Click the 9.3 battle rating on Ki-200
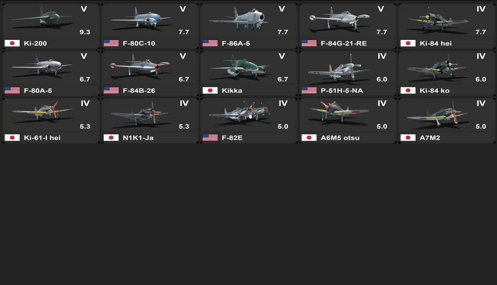Screen dimensions: 497x285 85,32
